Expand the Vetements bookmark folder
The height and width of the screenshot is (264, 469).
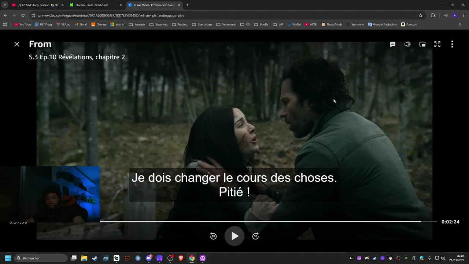226,25
